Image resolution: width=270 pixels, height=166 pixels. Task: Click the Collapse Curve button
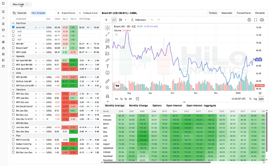point(88,13)
